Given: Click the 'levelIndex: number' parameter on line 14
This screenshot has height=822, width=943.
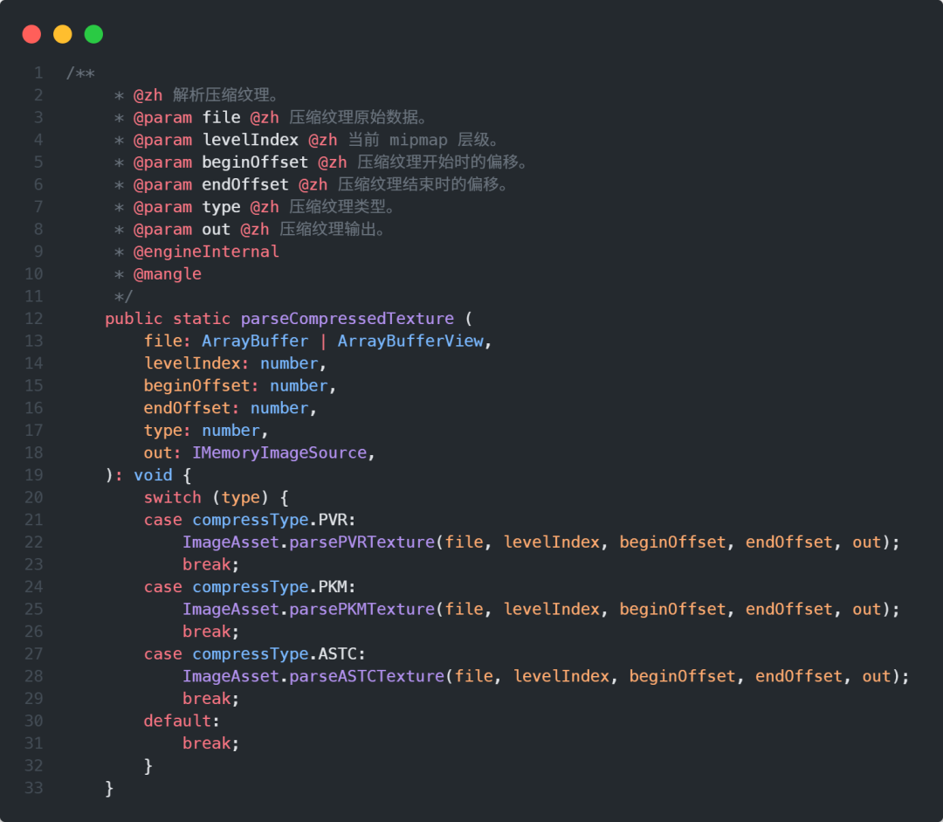Looking at the screenshot, I should click(231, 363).
